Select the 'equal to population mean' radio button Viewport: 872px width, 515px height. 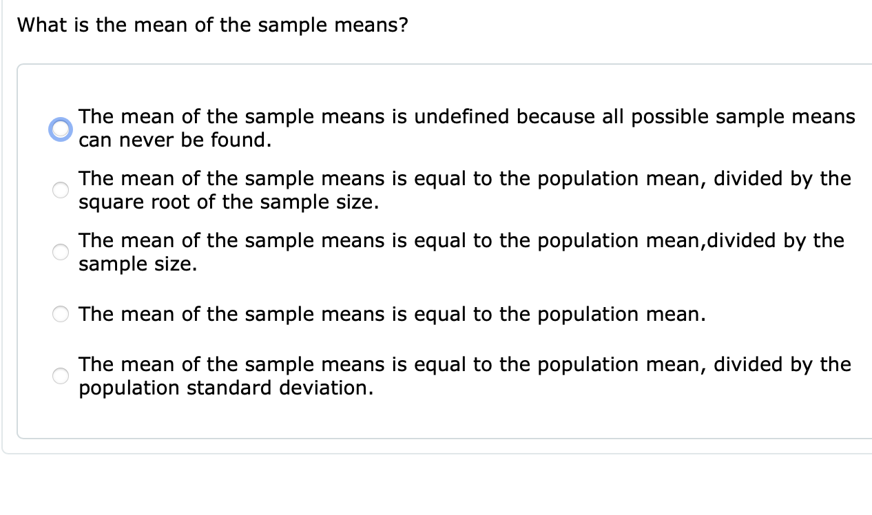61,314
